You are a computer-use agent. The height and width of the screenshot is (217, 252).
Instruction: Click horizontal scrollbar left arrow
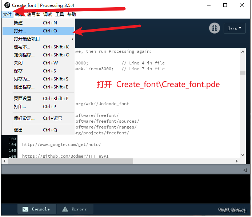pyautogui.click(x=4, y=161)
